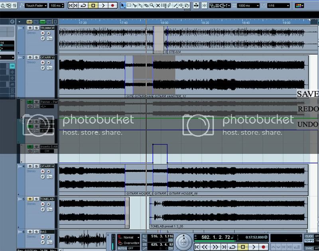Click the Play button in top toolbar
Viewport: 319px width, 251px height.
coord(103,6)
